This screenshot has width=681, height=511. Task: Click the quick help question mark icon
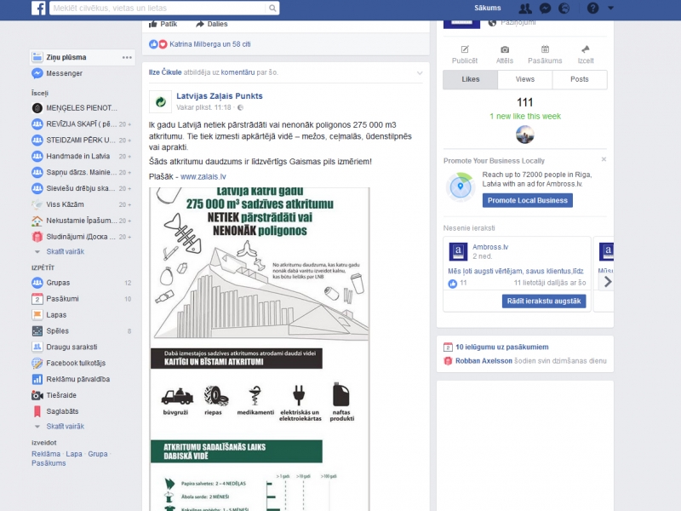click(592, 8)
